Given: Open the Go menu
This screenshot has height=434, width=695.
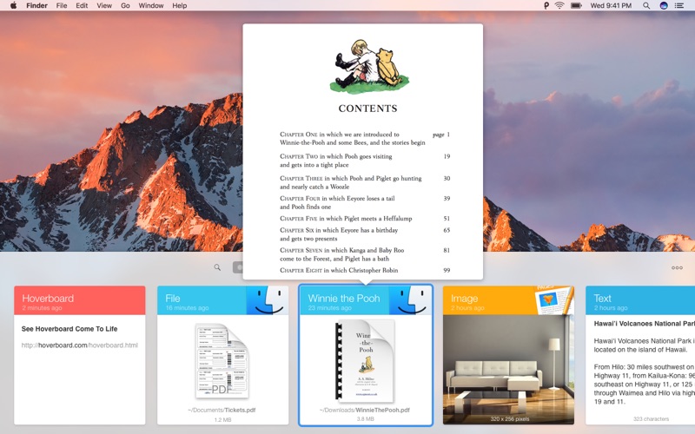Looking at the screenshot, I should tap(125, 6).
